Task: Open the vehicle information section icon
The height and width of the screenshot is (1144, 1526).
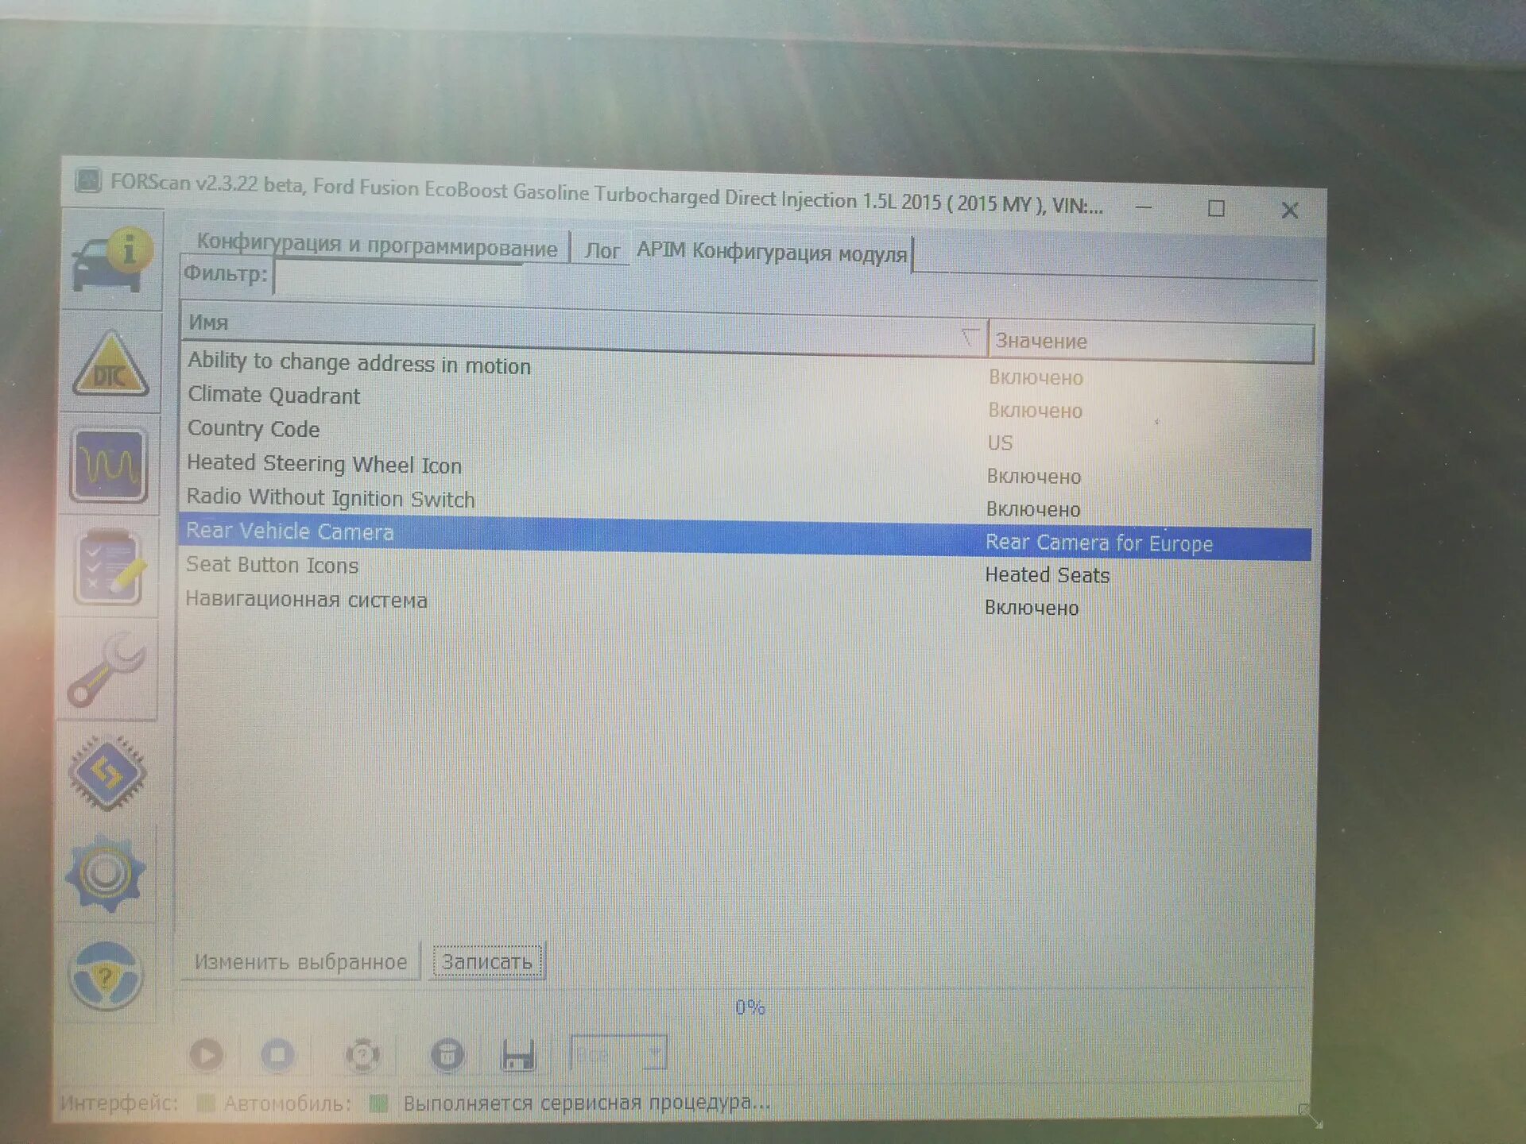Action: pos(111,261)
